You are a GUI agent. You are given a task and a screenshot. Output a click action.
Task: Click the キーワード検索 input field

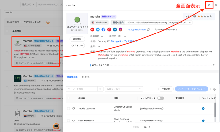click(81, 89)
